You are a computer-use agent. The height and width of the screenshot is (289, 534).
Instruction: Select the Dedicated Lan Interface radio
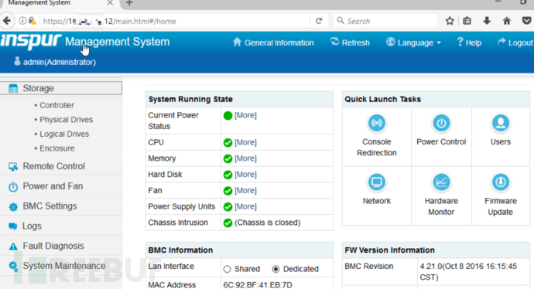(276, 269)
